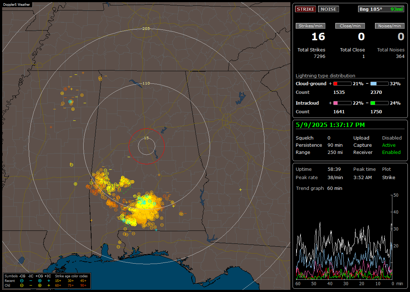The width and height of the screenshot is (410, 292).
Task: Click the Recent +CG cyan legend symbol
Action: coord(40,281)
